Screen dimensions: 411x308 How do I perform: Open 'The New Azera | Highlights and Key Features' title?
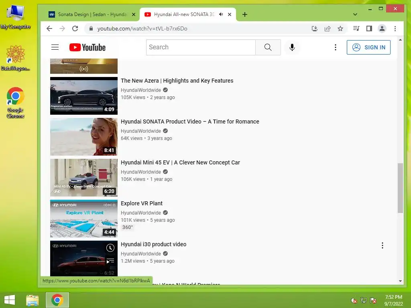point(177,81)
